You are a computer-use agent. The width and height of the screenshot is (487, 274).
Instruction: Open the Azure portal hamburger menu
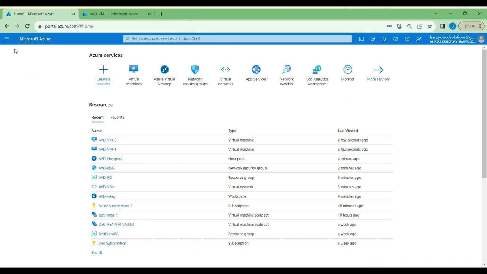pyautogui.click(x=7, y=39)
